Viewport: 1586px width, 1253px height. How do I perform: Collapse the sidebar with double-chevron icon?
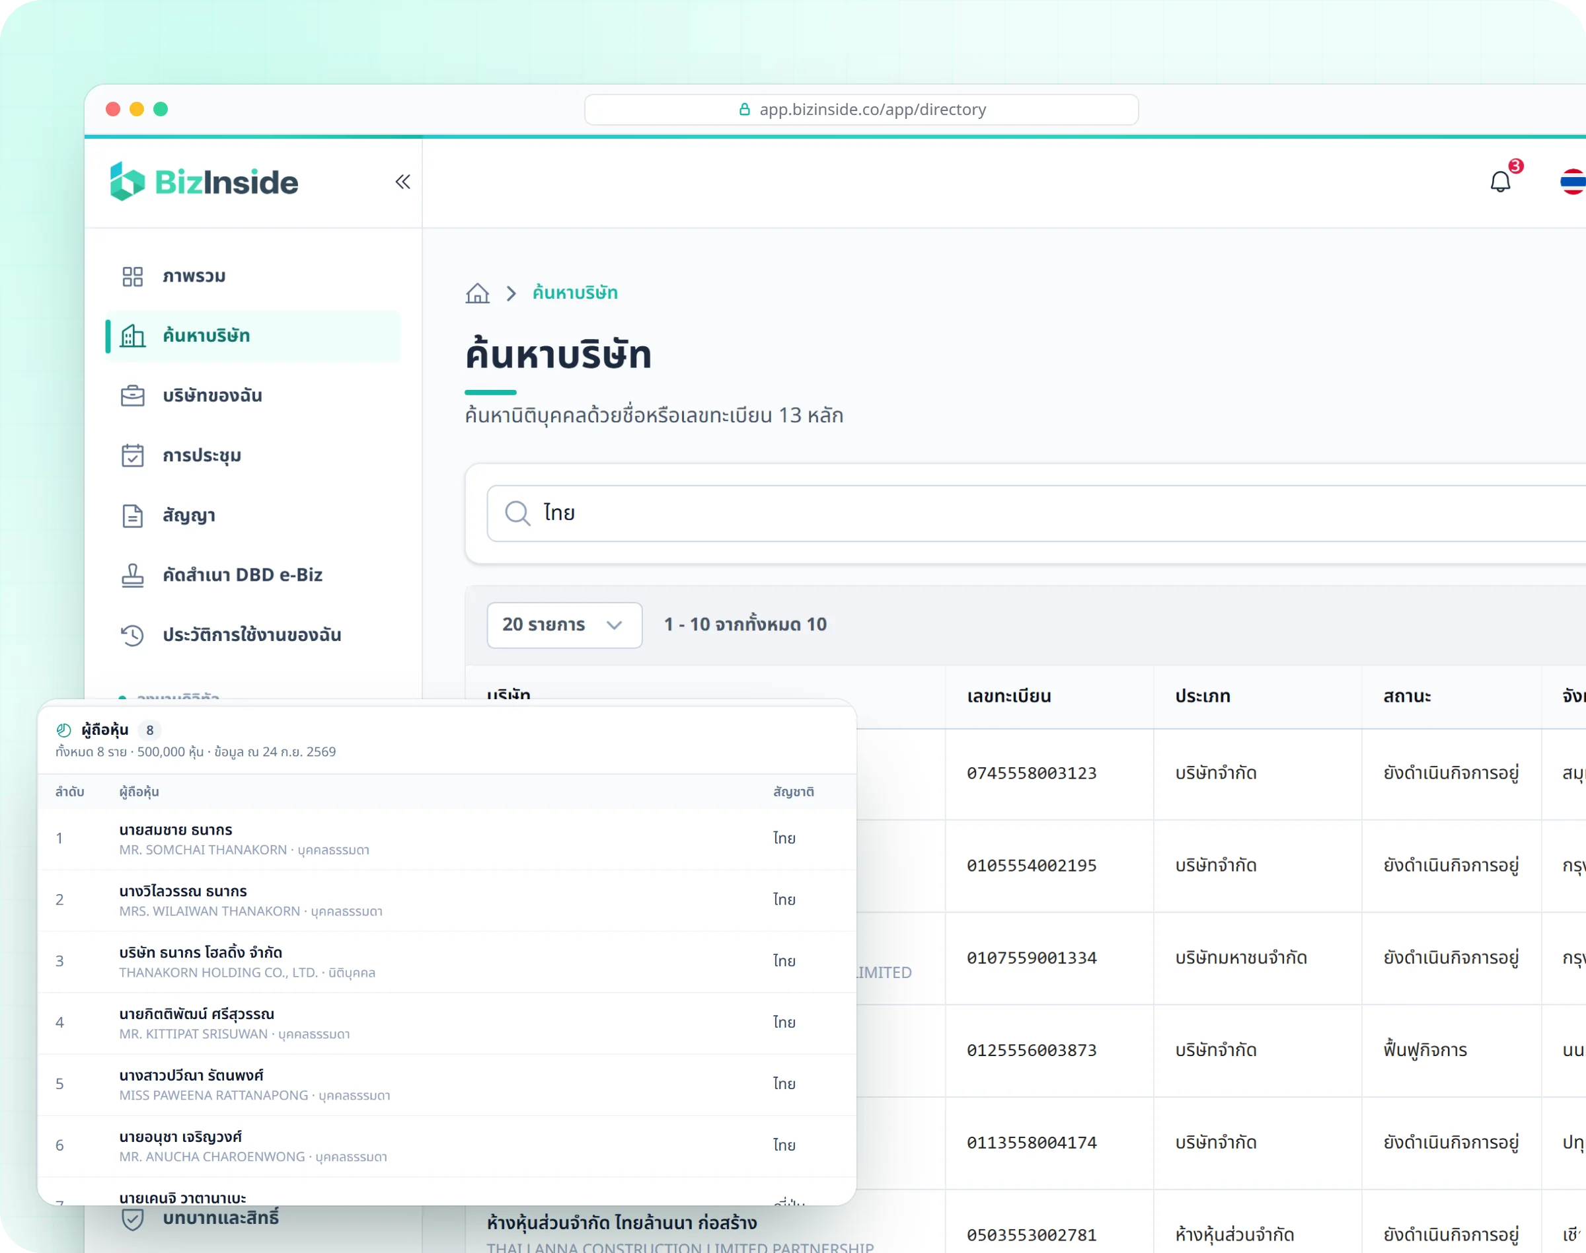[x=402, y=181]
